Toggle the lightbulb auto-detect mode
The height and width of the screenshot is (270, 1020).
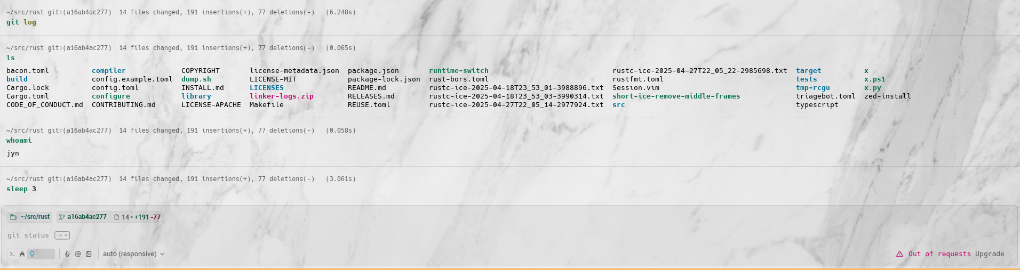coord(32,254)
